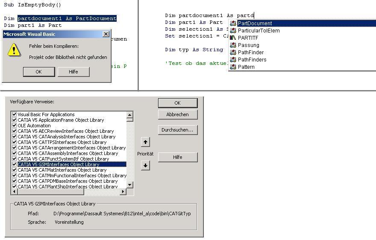Click 'Sub IsEmptyBody()' code line
The height and width of the screenshot is (240, 376).
[32, 5]
